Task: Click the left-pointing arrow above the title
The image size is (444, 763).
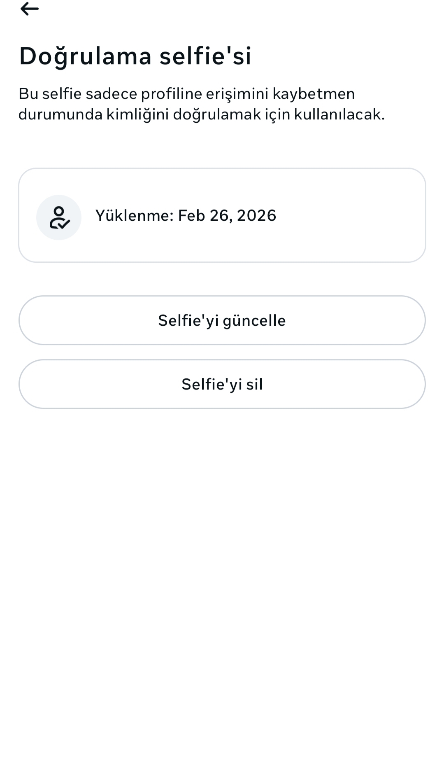Action: 29,9
